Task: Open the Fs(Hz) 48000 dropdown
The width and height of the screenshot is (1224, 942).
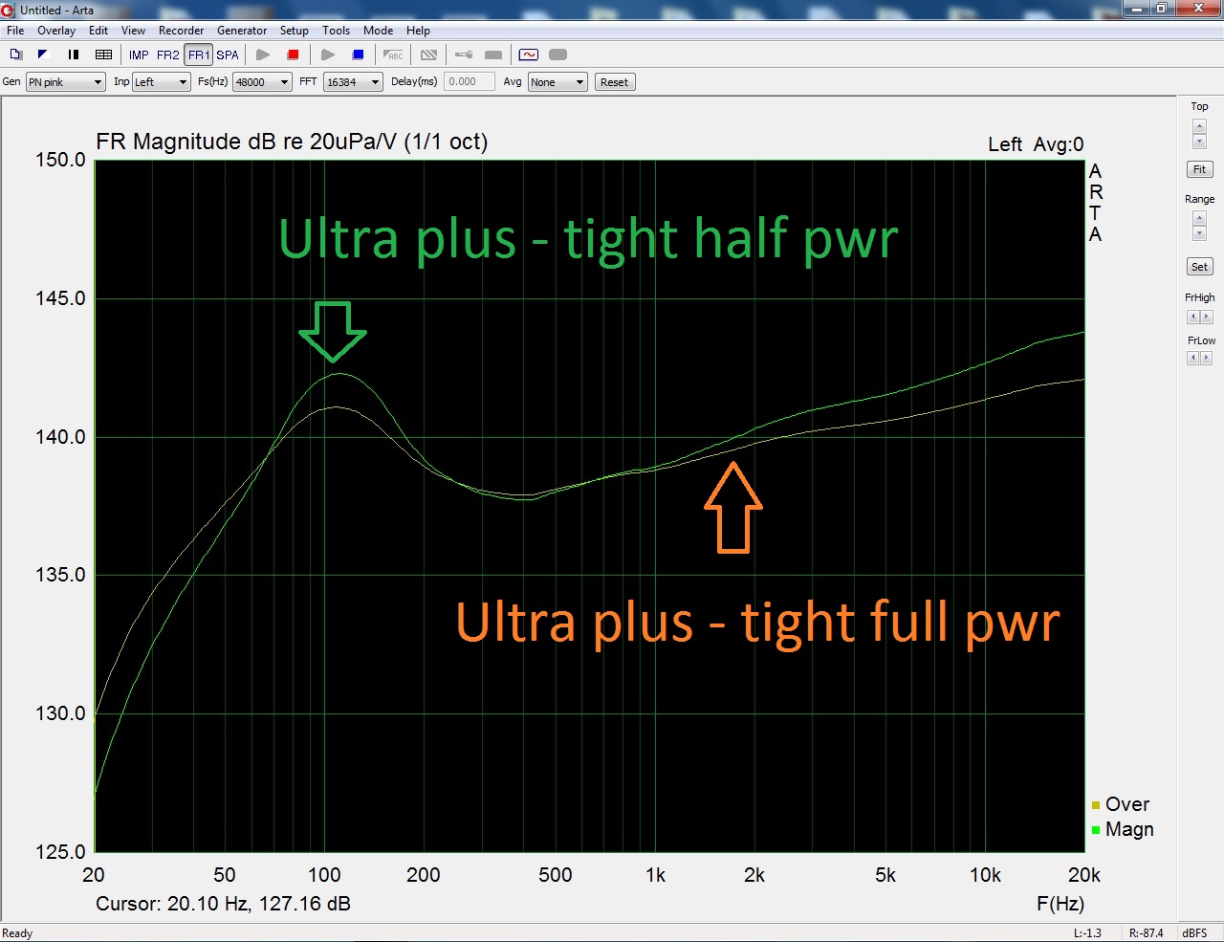Action: pos(262,82)
